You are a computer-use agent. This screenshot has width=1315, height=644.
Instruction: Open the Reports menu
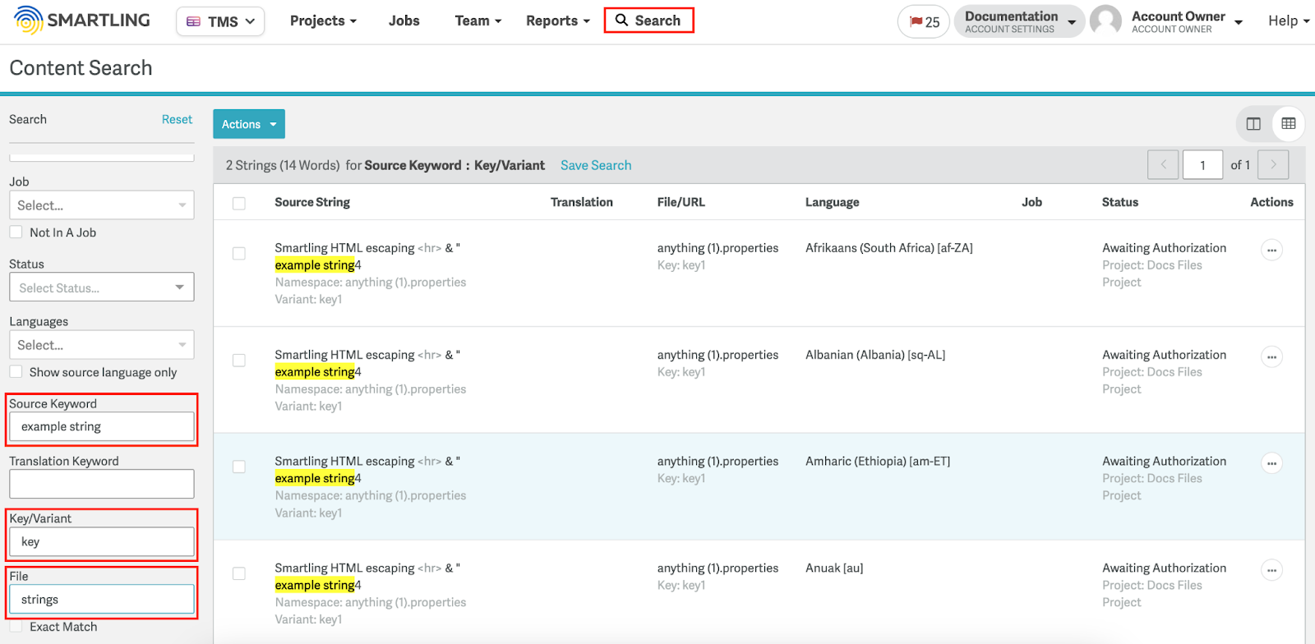coord(557,21)
